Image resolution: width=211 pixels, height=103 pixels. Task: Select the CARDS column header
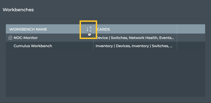click(103, 29)
